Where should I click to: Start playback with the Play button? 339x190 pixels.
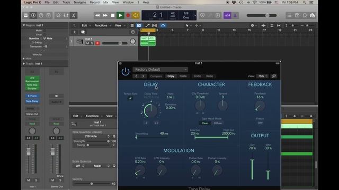pyautogui.click(x=120, y=15)
